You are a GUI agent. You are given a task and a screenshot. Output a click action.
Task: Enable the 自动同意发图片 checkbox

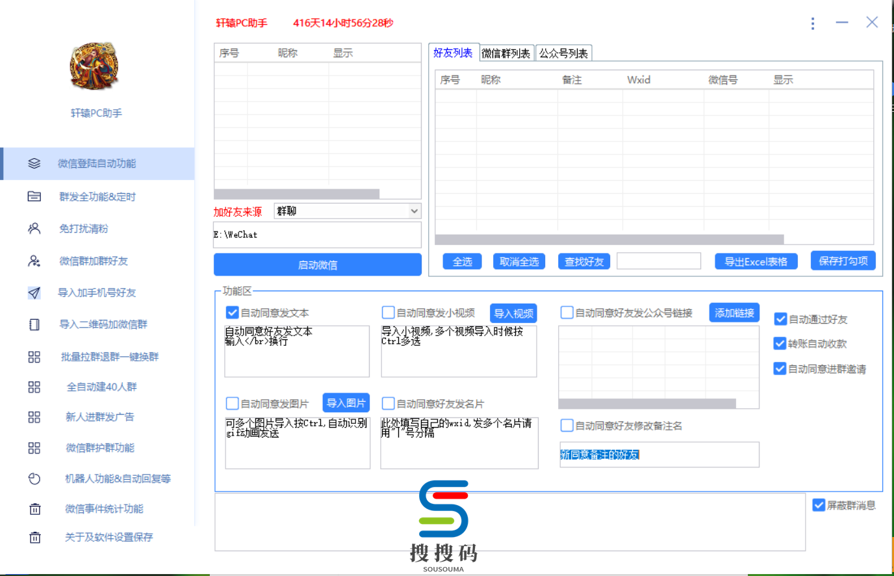tap(232, 403)
